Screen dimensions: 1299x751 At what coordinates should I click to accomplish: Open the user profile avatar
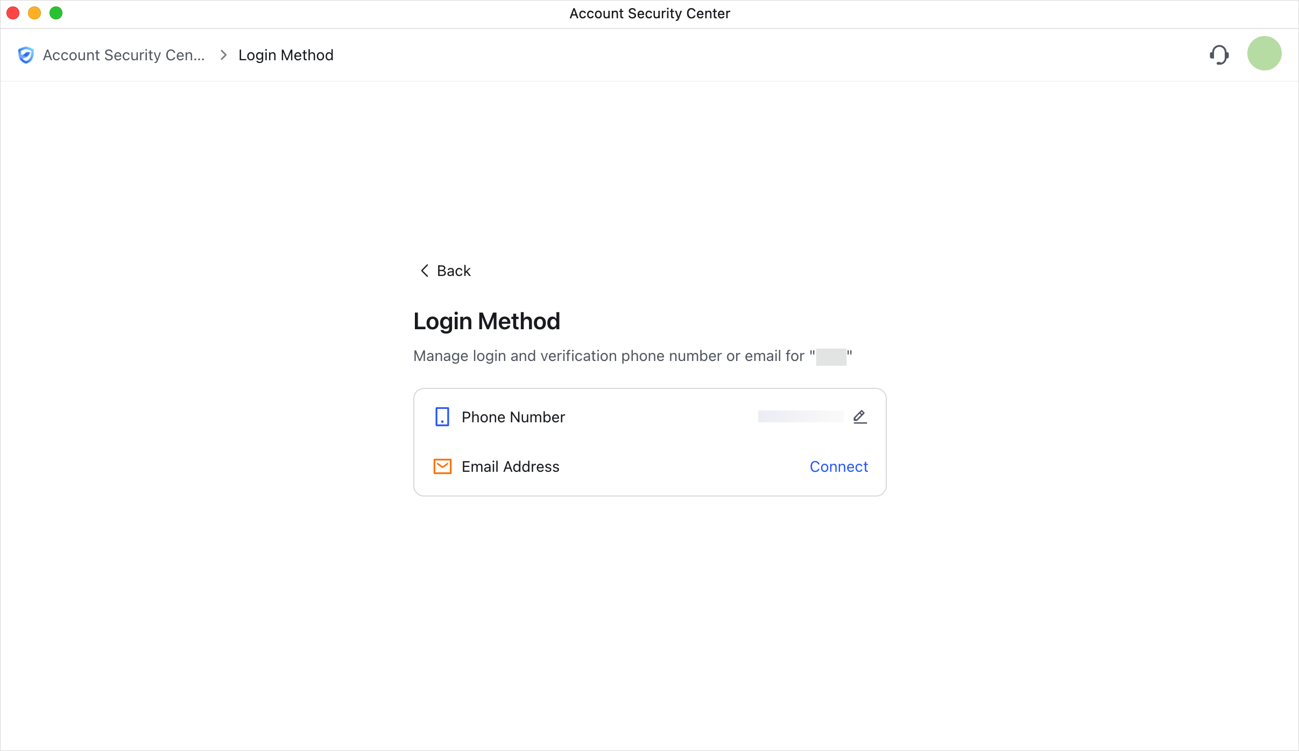[1264, 53]
